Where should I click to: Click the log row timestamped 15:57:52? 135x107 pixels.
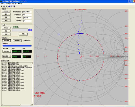tap(11, 69)
